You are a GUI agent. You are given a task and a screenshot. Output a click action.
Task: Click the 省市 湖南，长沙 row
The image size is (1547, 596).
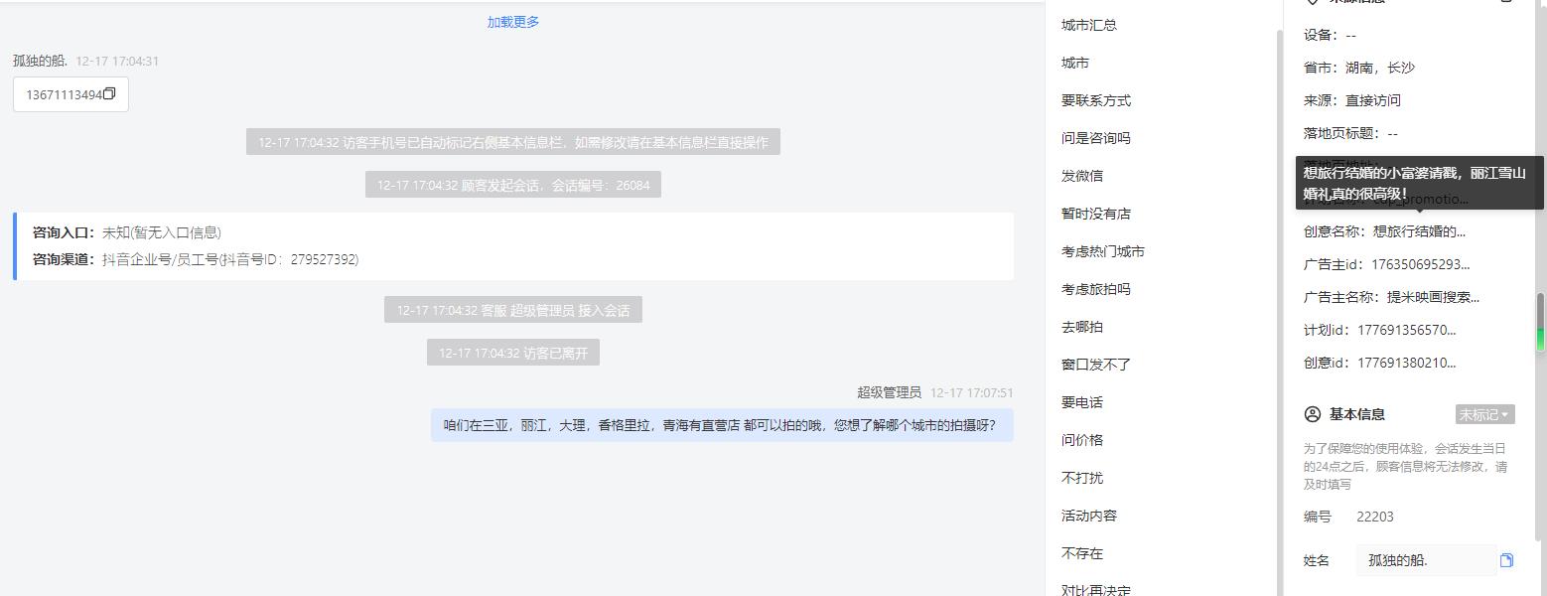pyautogui.click(x=1359, y=68)
